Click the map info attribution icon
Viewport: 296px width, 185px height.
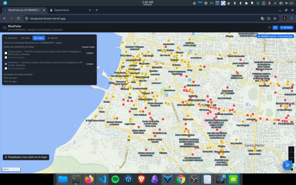[x=292, y=170]
